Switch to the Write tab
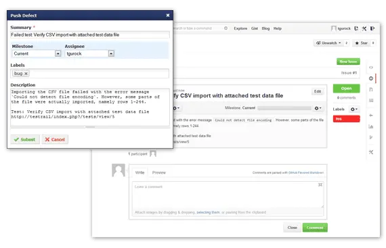 click(140, 172)
